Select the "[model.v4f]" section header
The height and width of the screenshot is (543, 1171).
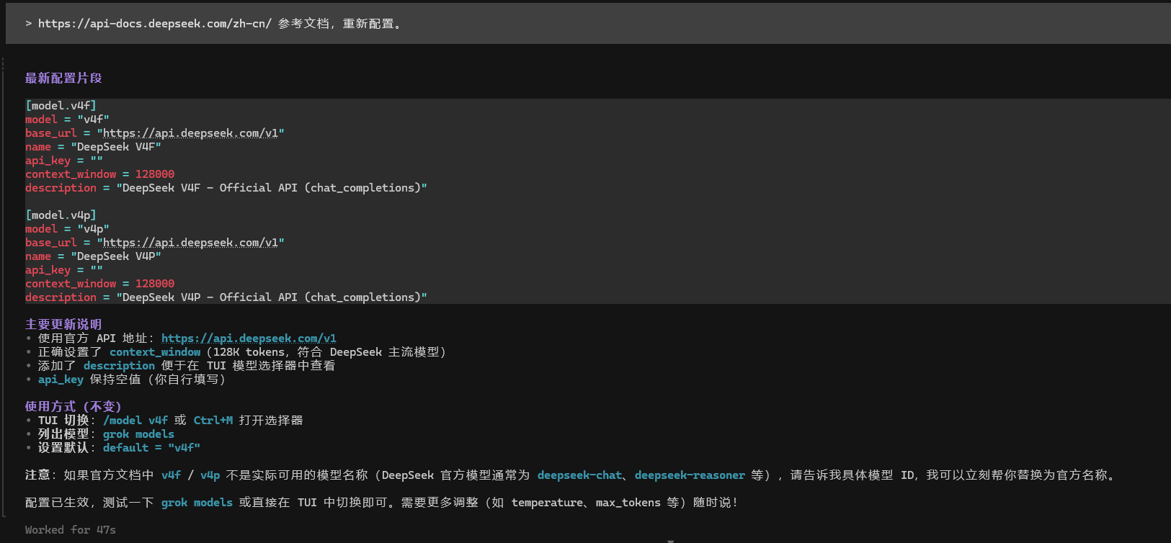click(61, 106)
